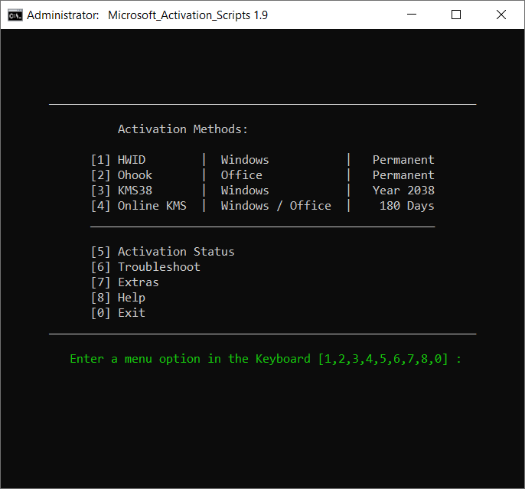Click the cmd icon in the title bar
The height and width of the screenshot is (489, 525).
pyautogui.click(x=14, y=15)
